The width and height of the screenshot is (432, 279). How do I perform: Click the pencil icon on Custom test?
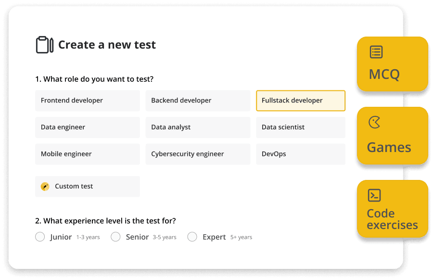45,187
